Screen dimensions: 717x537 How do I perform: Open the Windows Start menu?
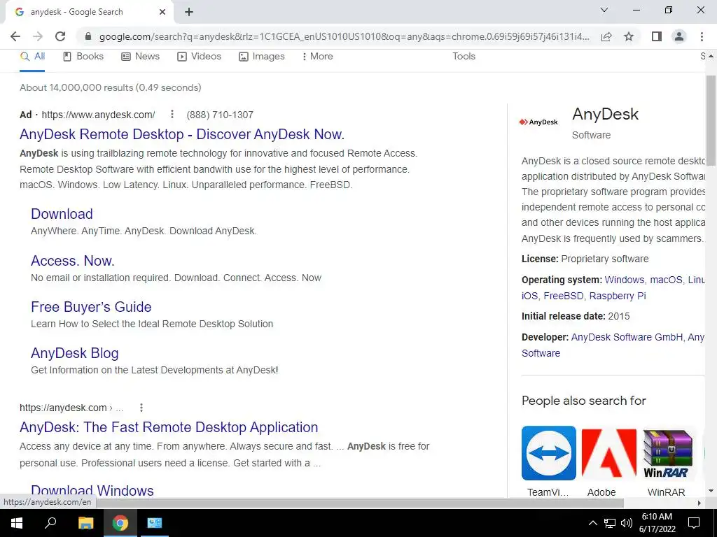pyautogui.click(x=17, y=523)
